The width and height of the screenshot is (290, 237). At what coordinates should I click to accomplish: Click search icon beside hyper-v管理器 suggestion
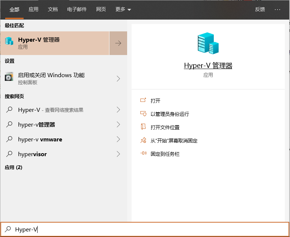click(x=9, y=124)
